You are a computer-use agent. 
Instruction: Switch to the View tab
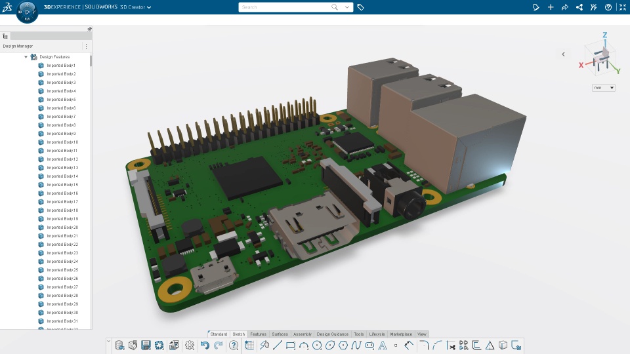click(422, 334)
